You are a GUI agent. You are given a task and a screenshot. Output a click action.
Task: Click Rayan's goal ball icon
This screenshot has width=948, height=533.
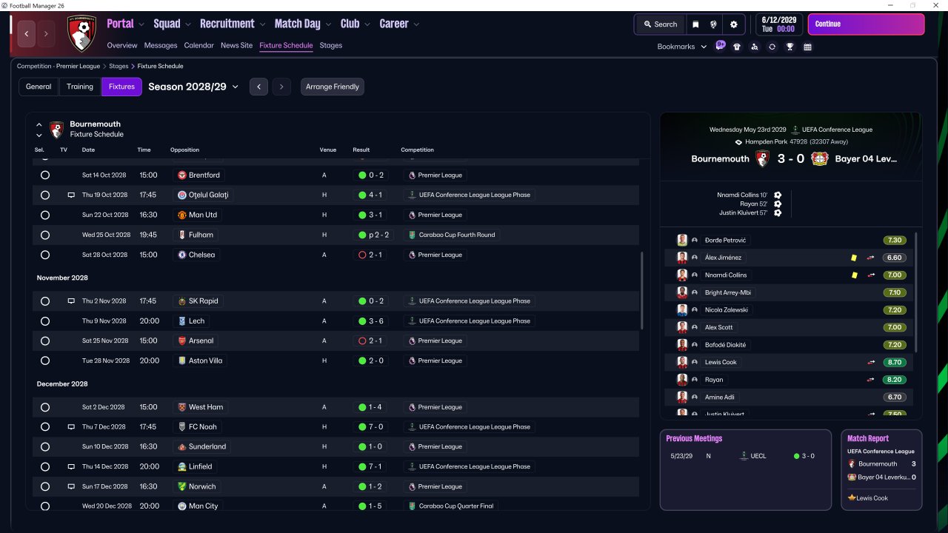point(778,204)
